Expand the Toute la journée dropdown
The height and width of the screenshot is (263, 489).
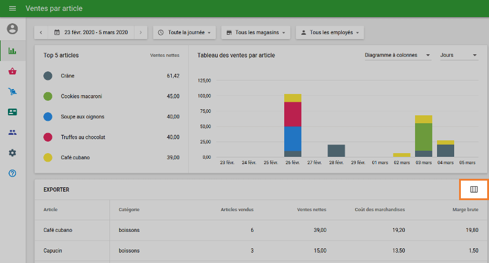pyautogui.click(x=185, y=32)
